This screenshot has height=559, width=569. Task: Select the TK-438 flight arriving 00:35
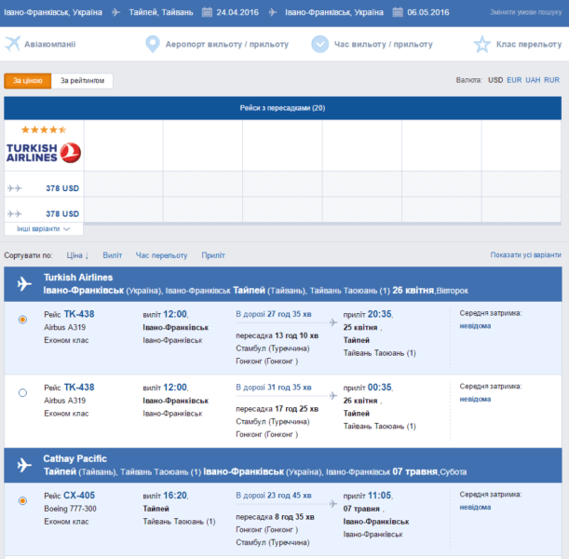[x=22, y=393]
